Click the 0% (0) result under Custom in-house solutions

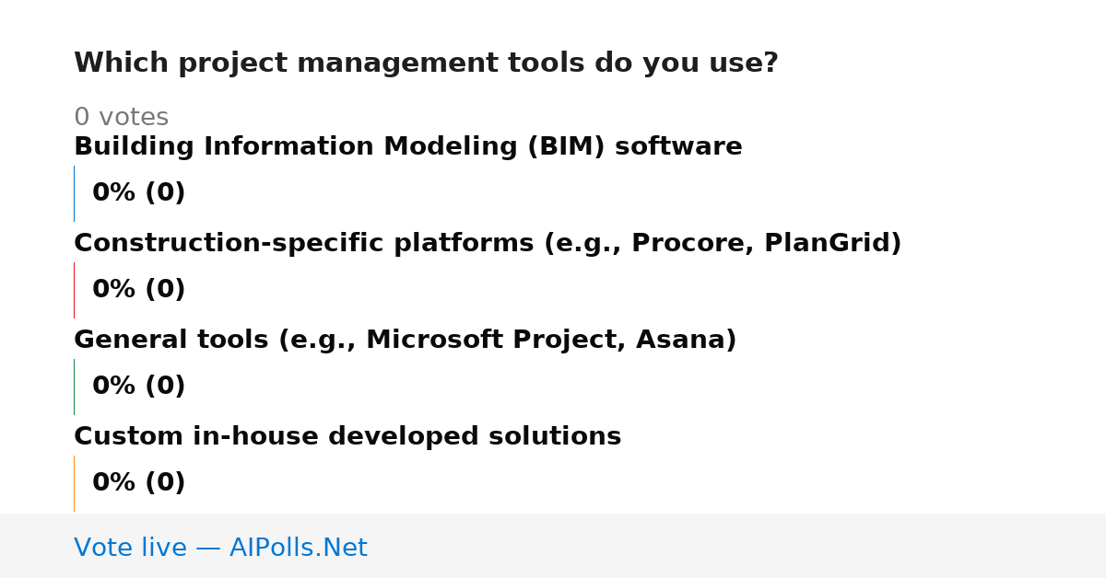138,483
